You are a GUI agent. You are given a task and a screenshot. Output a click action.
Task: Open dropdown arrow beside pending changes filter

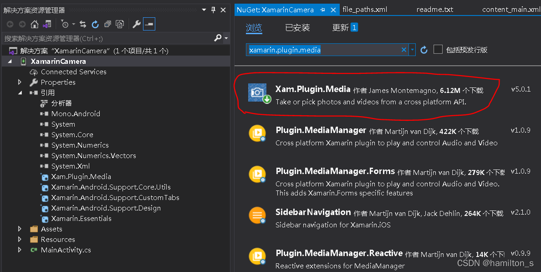(73, 24)
